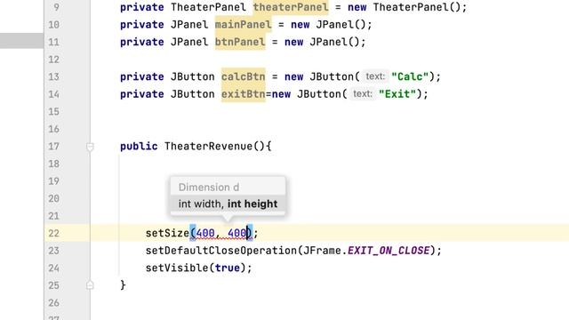This screenshot has height=320, width=569.
Task: Click the calcBtn variable name
Action: [x=243, y=77]
